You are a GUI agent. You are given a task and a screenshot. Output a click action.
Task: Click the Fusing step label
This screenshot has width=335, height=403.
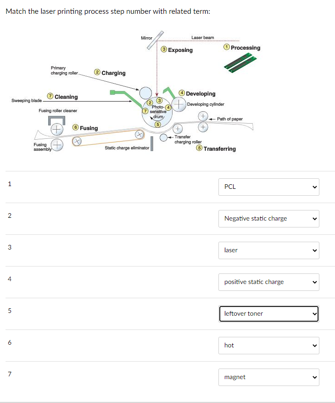click(89, 128)
